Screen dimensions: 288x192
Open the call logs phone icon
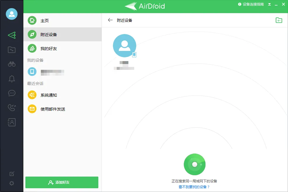[x=12, y=108]
